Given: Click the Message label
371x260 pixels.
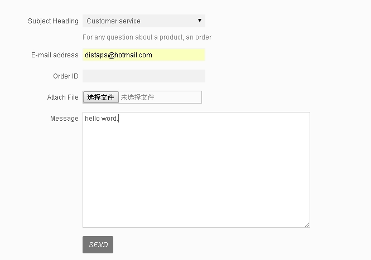Looking at the screenshot, I should click(64, 119).
